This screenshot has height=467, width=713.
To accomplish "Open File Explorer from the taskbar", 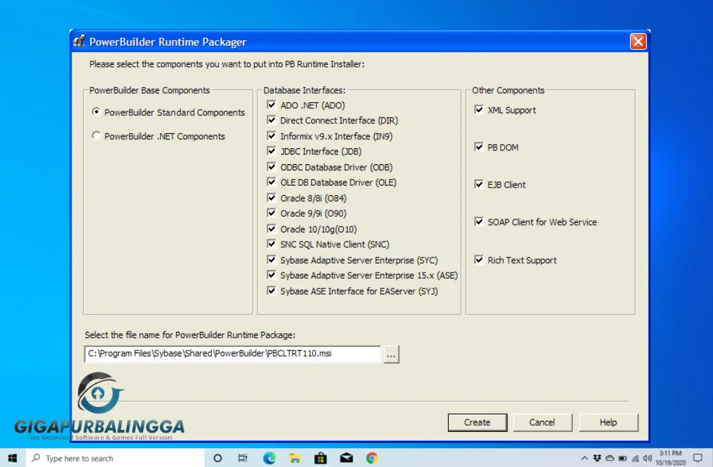I will (x=295, y=457).
